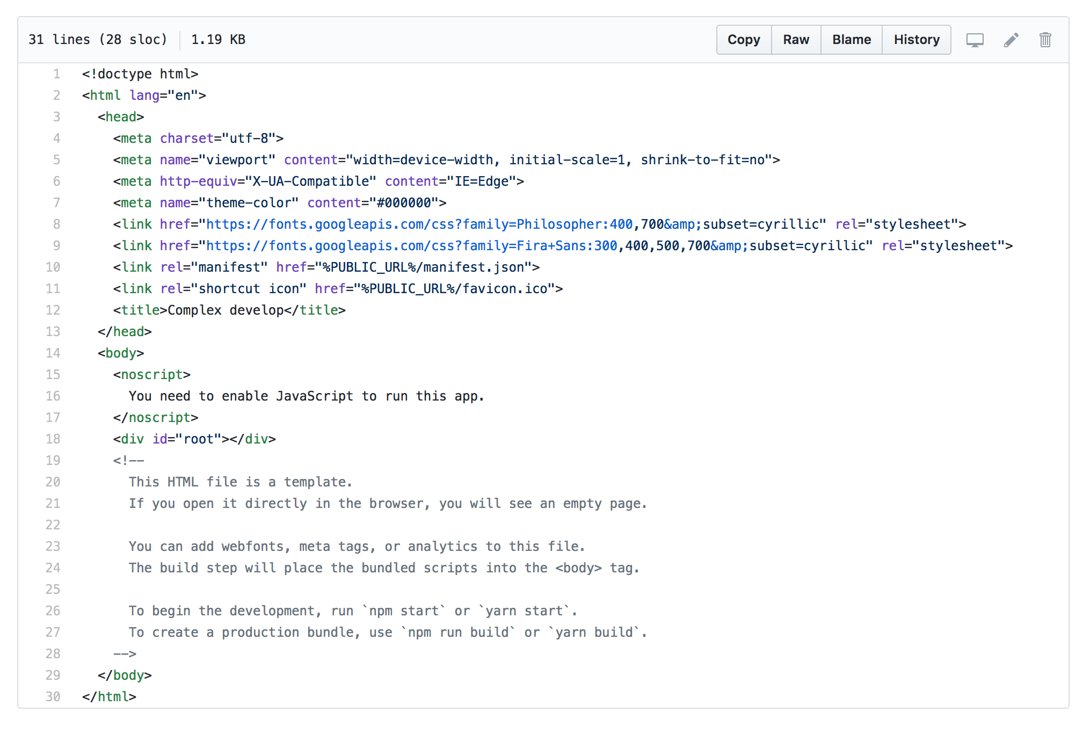Click line number 18
1090x756 pixels.
click(x=53, y=439)
